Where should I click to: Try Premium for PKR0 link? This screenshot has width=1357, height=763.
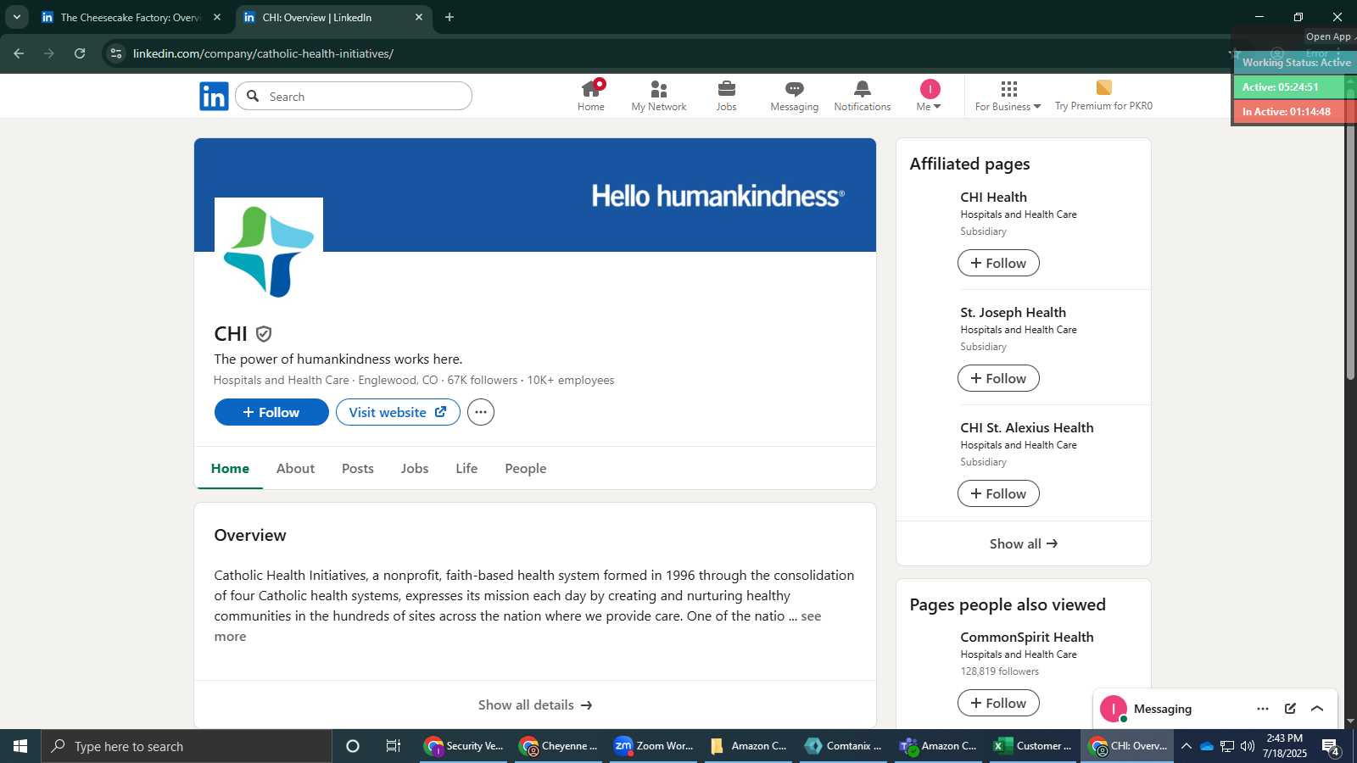pyautogui.click(x=1103, y=96)
